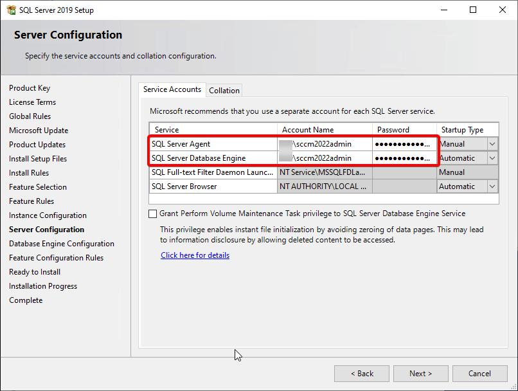
Task: Edit SQL Server Agent account name field
Action: 325,144
